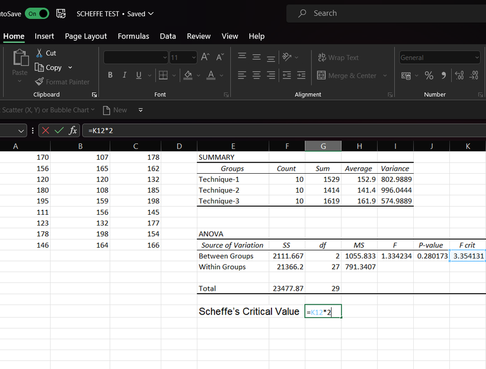Image resolution: width=486 pixels, height=369 pixels.
Task: Click Increase Font Size icon
Action: pos(205,57)
